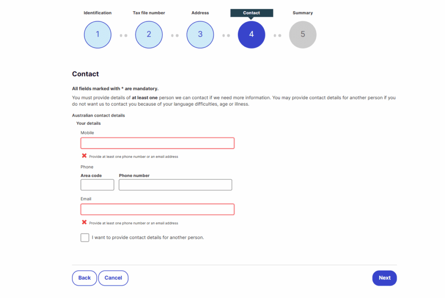The width and height of the screenshot is (445, 298).
Task: Click the Cancel button
Action: click(113, 278)
